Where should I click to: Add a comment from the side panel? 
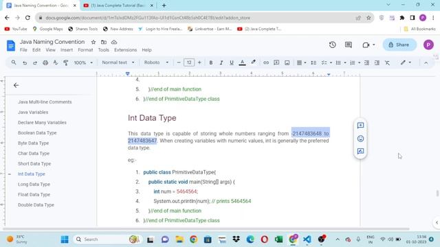click(x=360, y=126)
